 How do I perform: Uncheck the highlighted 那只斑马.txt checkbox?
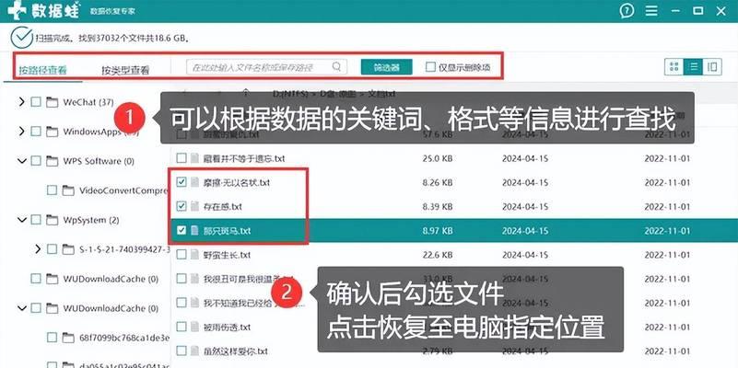182,231
